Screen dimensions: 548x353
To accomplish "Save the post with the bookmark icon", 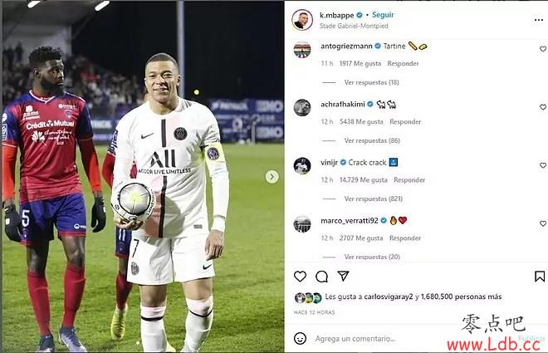I will (x=540, y=277).
